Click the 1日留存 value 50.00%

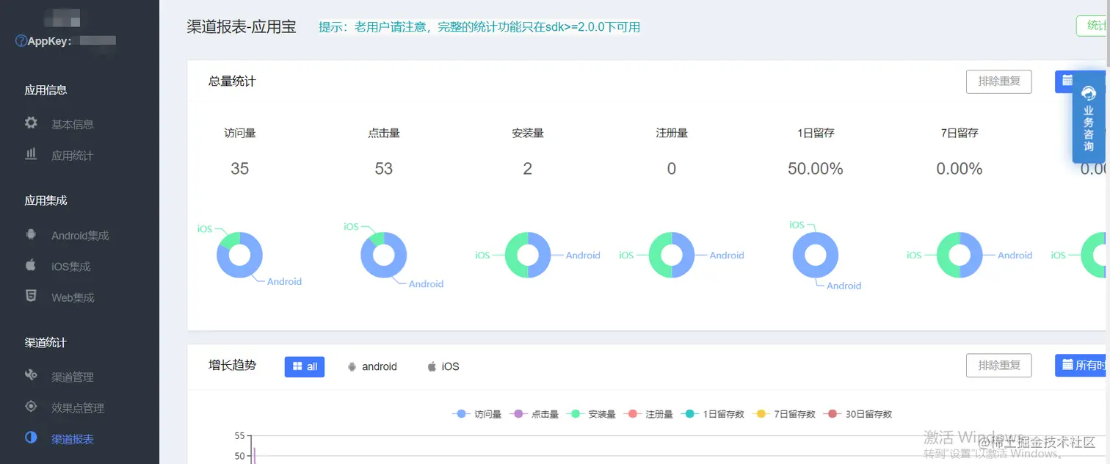pos(815,169)
